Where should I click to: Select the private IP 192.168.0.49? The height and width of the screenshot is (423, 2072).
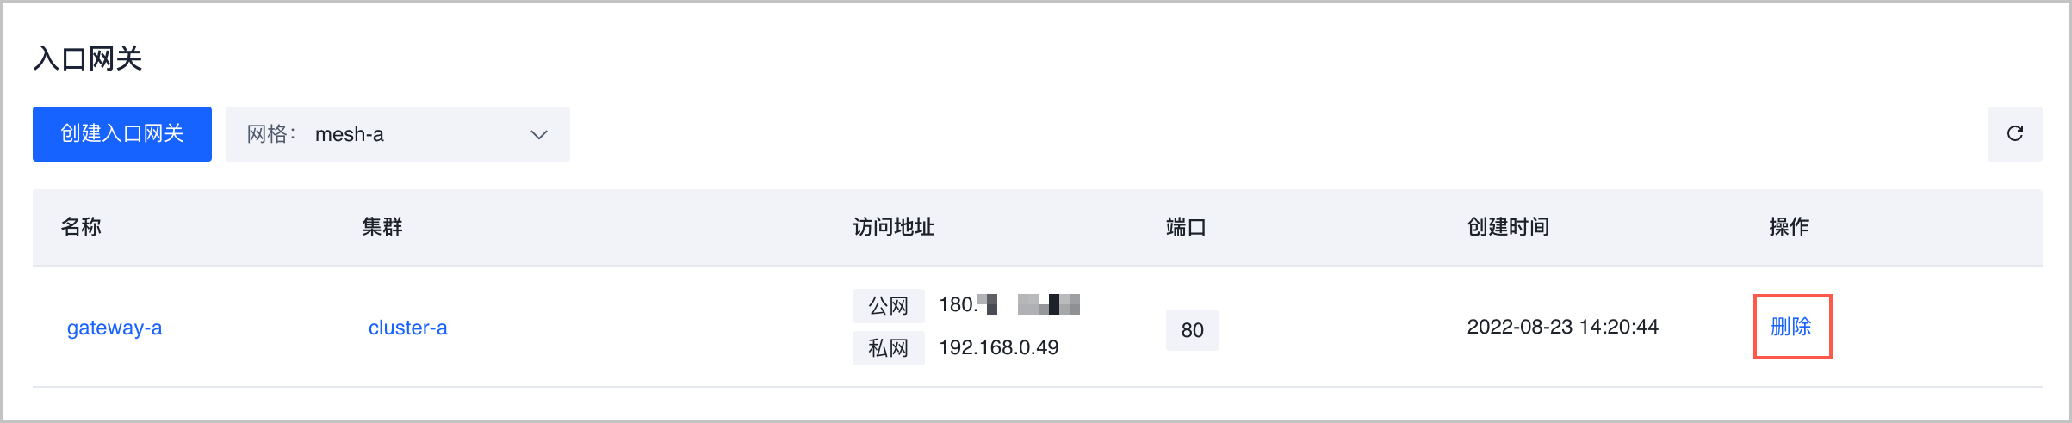998,347
